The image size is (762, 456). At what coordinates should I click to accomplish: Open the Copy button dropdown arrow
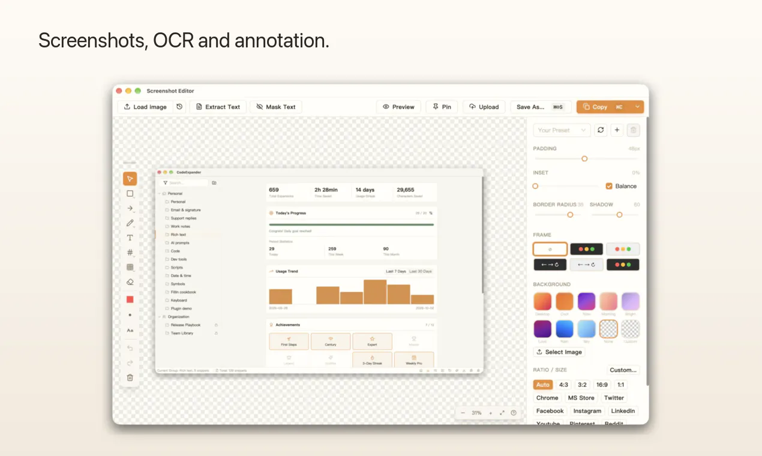click(x=637, y=107)
